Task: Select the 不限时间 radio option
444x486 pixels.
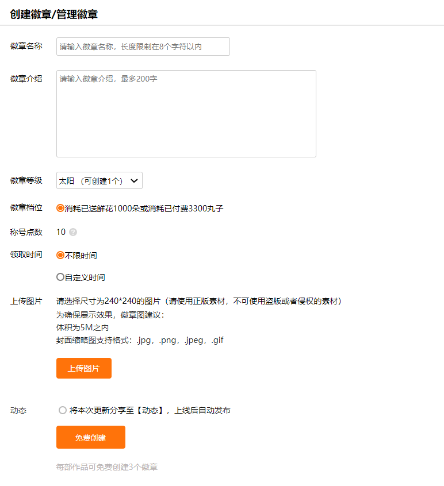Action: pyautogui.click(x=60, y=255)
